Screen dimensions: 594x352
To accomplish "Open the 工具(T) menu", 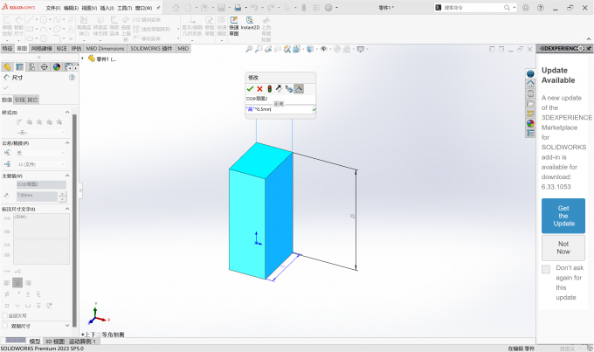I will (125, 8).
